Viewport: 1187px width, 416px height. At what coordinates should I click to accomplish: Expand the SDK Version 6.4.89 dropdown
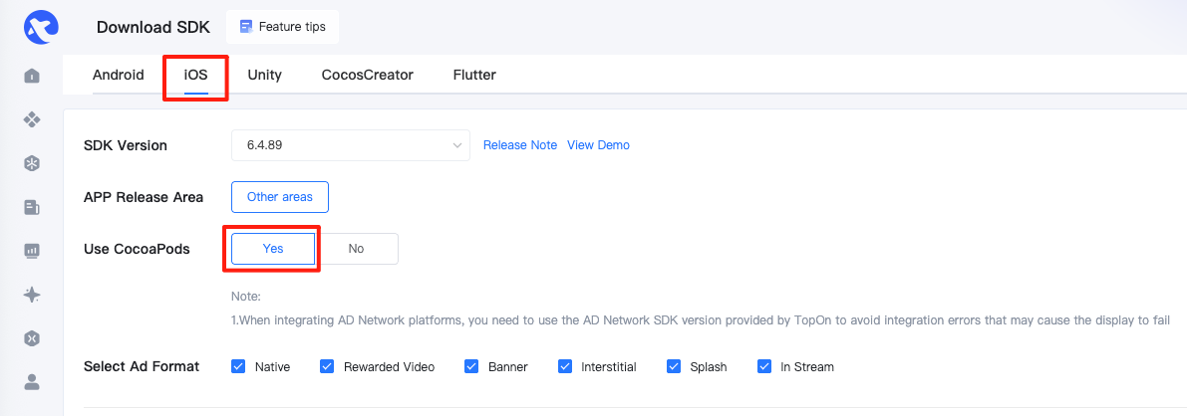click(351, 145)
